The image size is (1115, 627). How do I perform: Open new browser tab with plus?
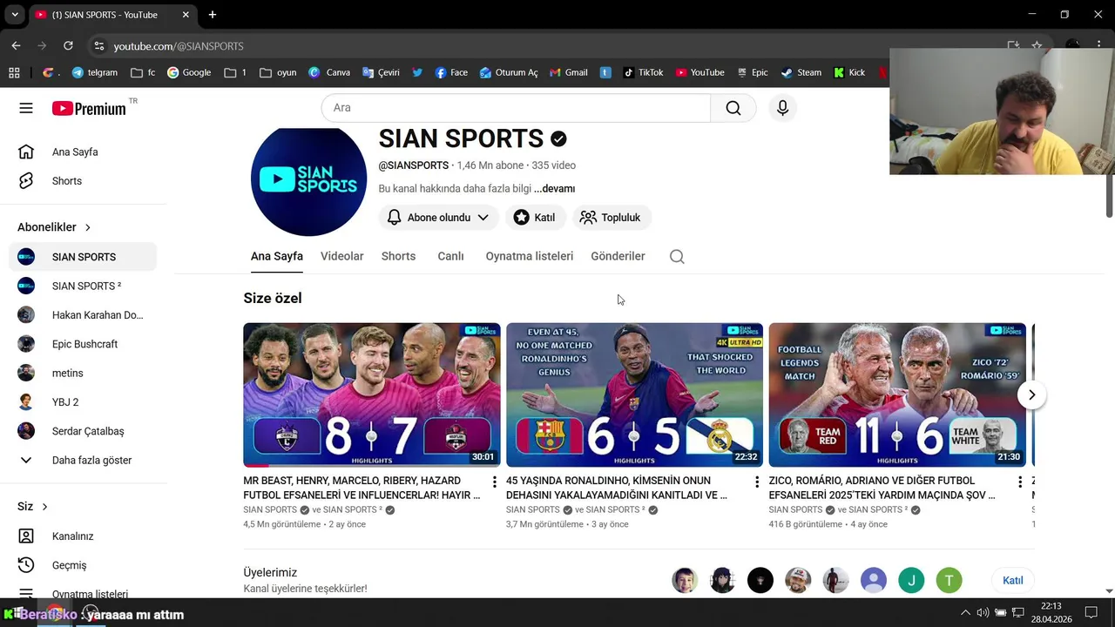pos(212,15)
